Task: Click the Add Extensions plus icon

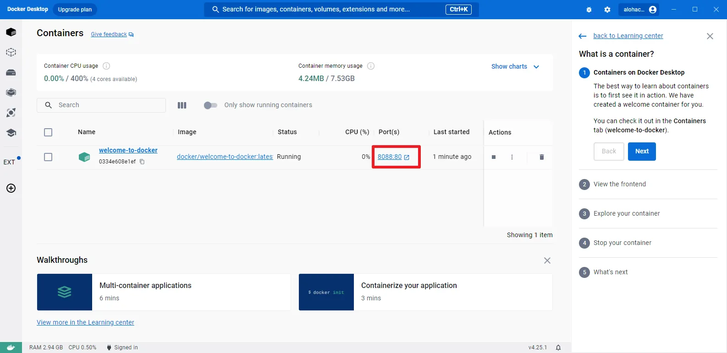Action: [x=11, y=188]
